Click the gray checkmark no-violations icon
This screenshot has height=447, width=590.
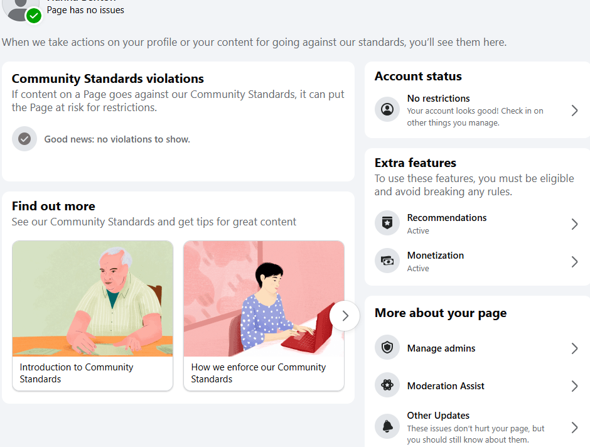[x=24, y=139]
